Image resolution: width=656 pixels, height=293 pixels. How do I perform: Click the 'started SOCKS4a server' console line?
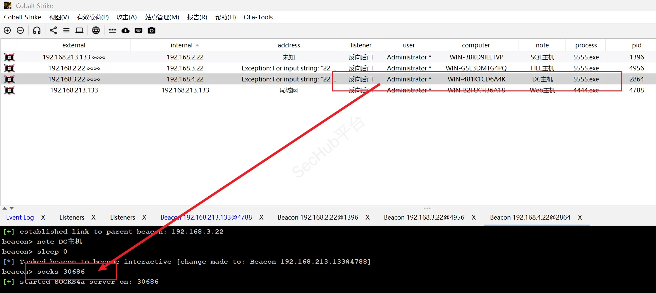coord(80,282)
